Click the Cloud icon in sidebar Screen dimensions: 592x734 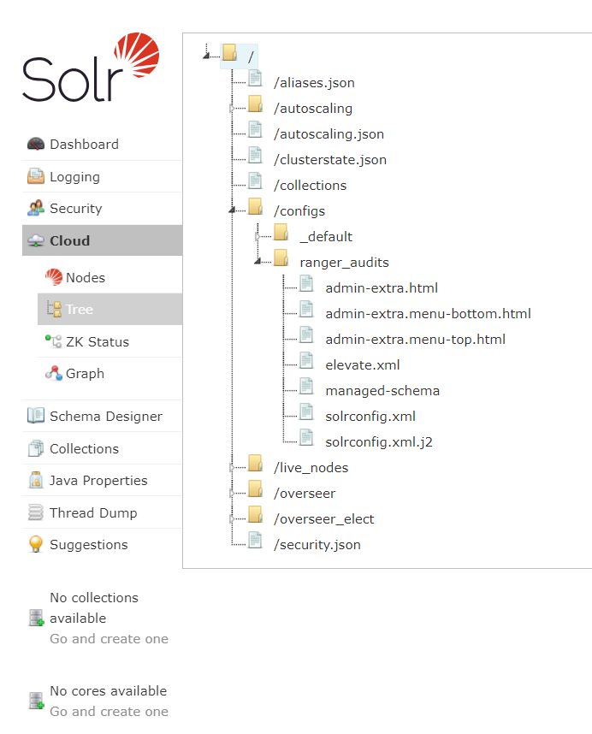[36, 240]
